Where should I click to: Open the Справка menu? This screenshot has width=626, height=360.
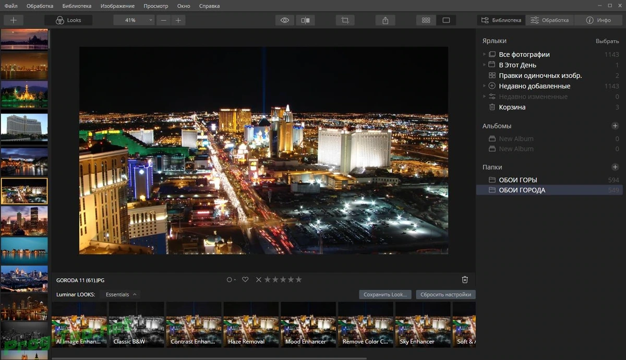pos(209,6)
